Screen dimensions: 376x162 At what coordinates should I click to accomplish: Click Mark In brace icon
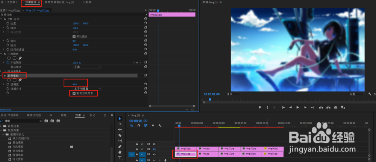(x=267, y=107)
